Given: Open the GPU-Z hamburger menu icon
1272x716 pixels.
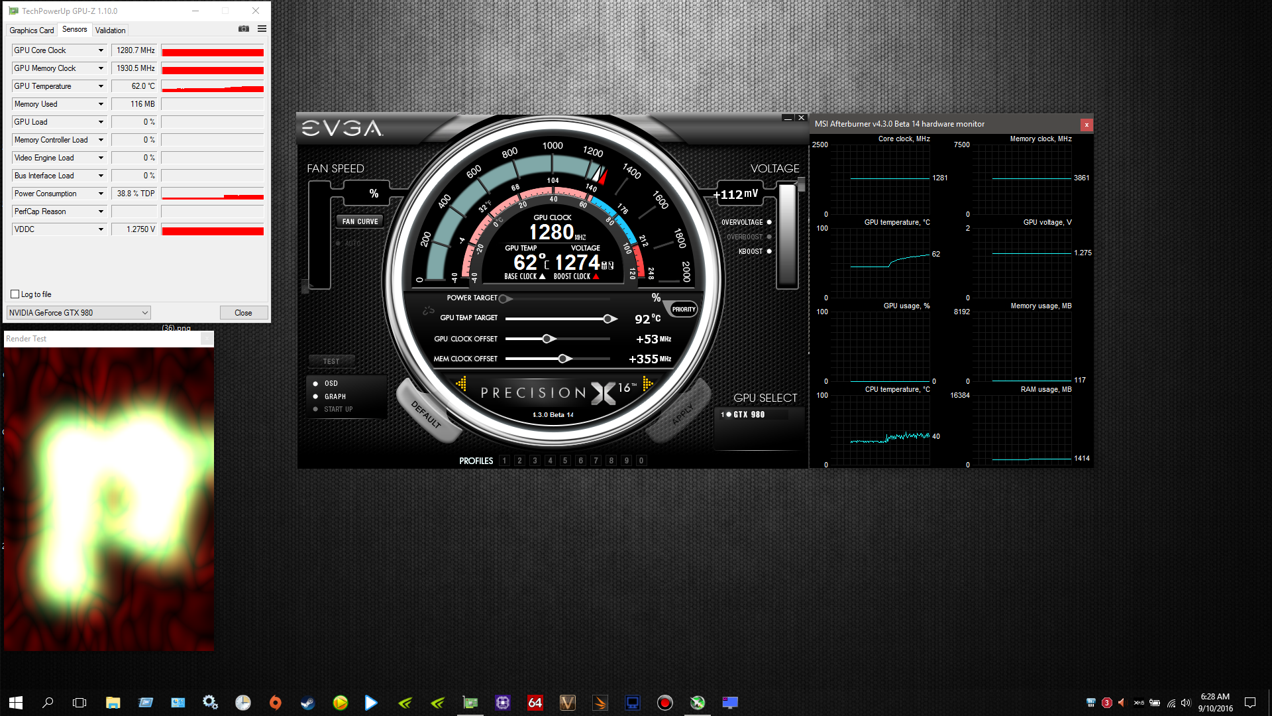Looking at the screenshot, I should click(x=262, y=29).
